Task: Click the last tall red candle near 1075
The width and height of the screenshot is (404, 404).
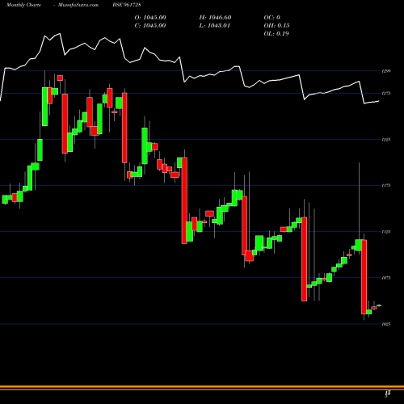Action: (364, 277)
